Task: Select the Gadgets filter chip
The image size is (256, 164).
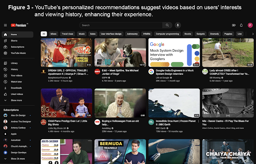Action: point(200,34)
